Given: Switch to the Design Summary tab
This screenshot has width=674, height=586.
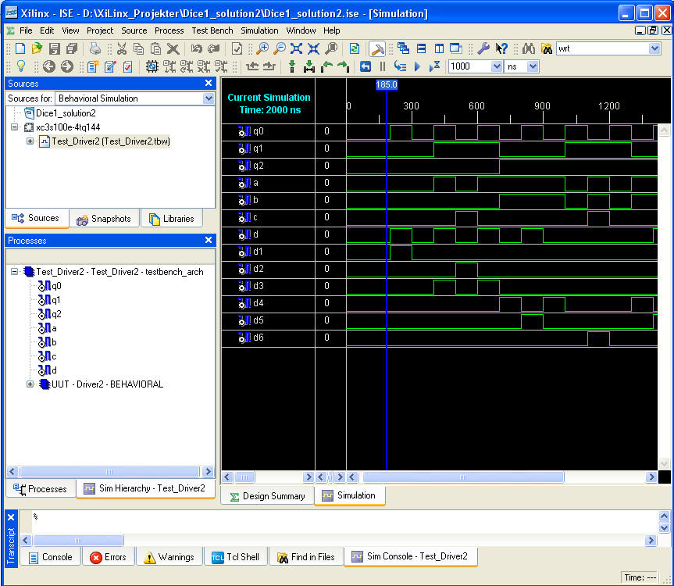Looking at the screenshot, I should click(267, 496).
